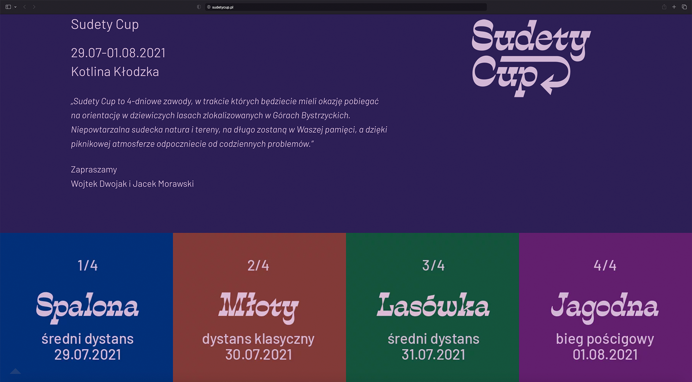Open the Młoty stage tile

click(x=259, y=307)
